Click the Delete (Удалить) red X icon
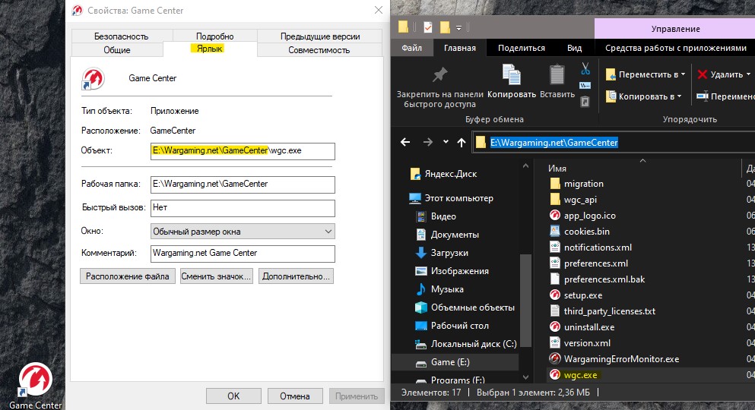755x410 pixels. pyautogui.click(x=702, y=74)
